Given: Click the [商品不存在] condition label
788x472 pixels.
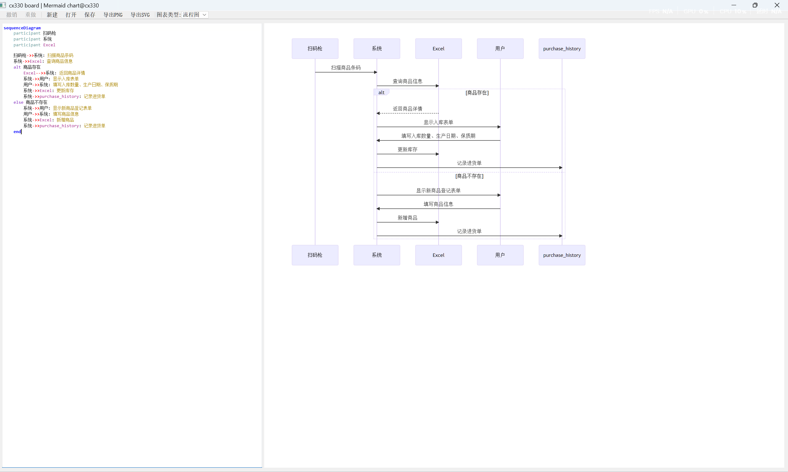Looking at the screenshot, I should pyautogui.click(x=469, y=176).
